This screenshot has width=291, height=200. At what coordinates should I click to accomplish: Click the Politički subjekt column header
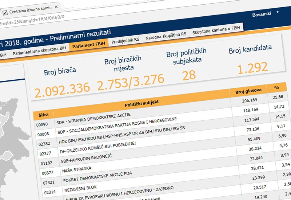142,104
